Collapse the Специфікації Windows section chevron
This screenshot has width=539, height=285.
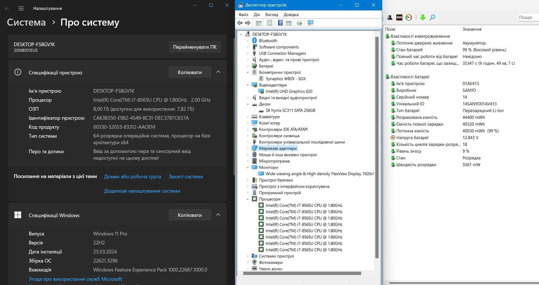tap(218, 215)
